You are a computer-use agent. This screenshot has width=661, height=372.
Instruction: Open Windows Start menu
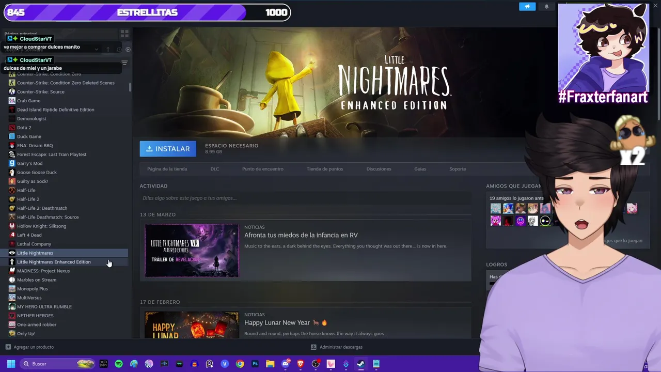click(11, 364)
